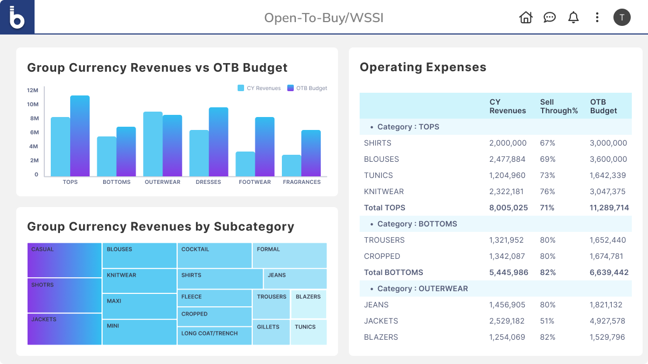The image size is (648, 364).
Task: Toggle OTB Budget legend series
Action: point(307,88)
